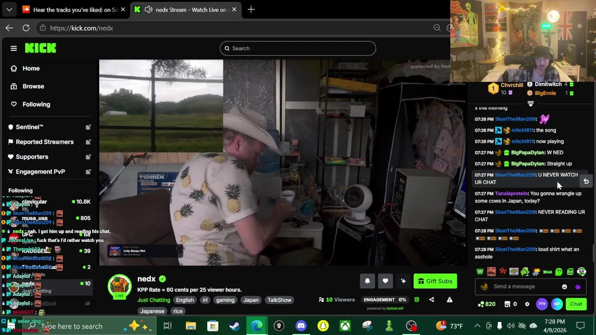The width and height of the screenshot is (596, 335).
Task: Go back with the browser back arrow
Action: [x=9, y=28]
